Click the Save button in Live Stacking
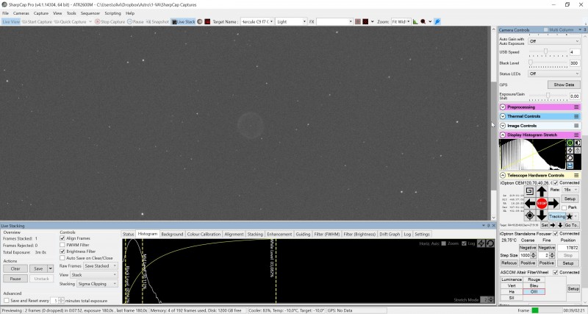Screen dimensions: 588x314 (38, 268)
